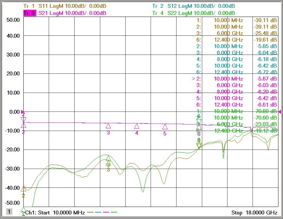The image size is (283, 219).
Task: Select brown S11 marker 2 at trace start
Action: click(x=23, y=189)
